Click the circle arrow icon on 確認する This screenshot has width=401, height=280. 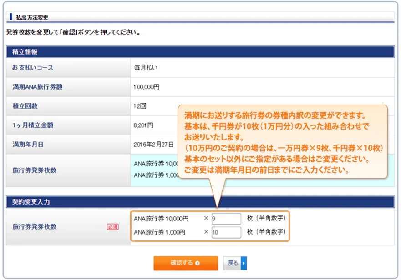click(197, 263)
